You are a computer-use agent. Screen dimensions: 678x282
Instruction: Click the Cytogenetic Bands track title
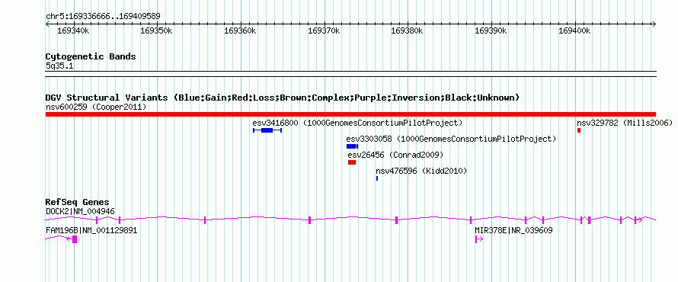[91, 56]
